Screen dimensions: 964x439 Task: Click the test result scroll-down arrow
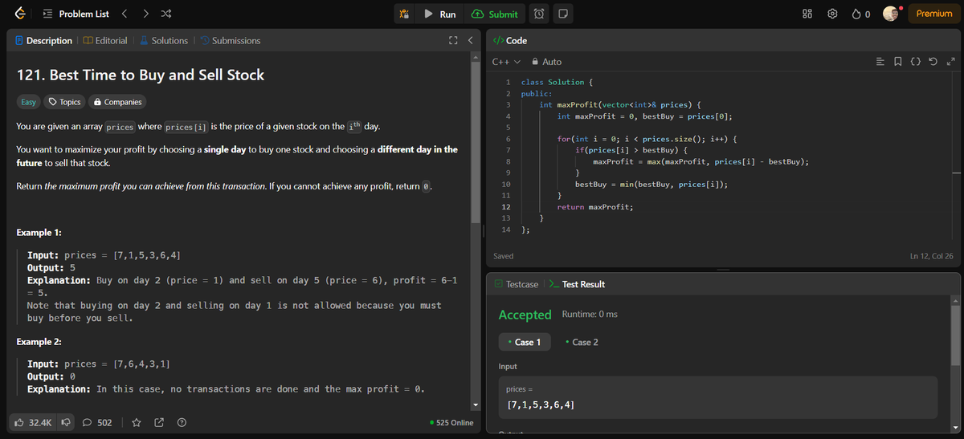click(956, 426)
